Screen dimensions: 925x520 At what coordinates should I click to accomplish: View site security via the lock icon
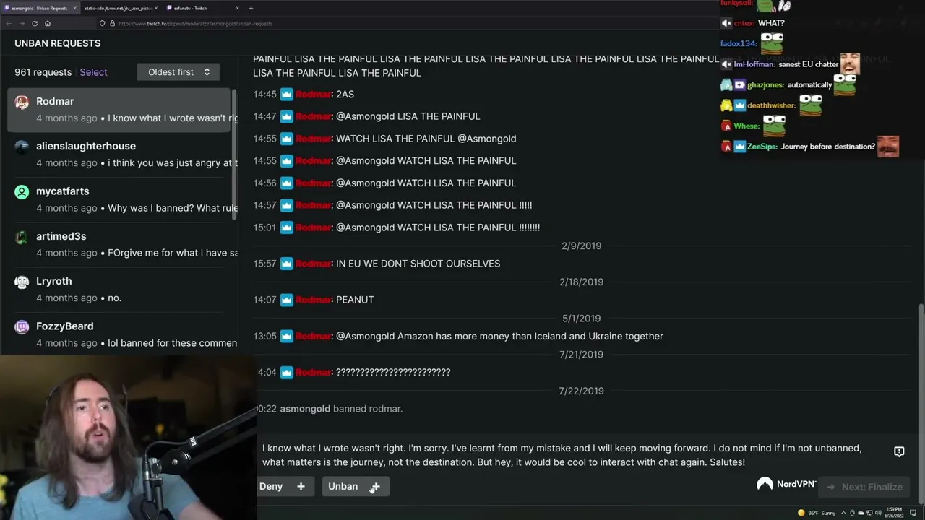[x=112, y=24]
